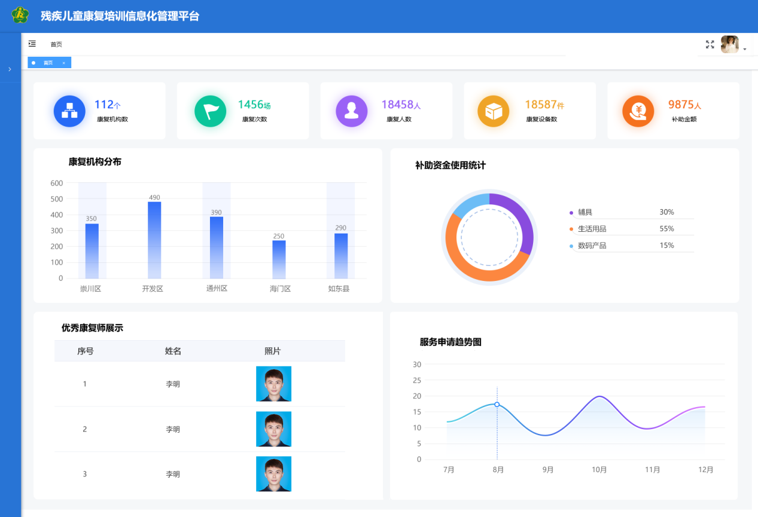Click the blue 康复机构数 organization icon
Screen dimensions: 758x517
pyautogui.click(x=69, y=111)
